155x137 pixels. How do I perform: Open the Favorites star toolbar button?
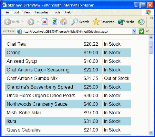(x=103, y=22)
